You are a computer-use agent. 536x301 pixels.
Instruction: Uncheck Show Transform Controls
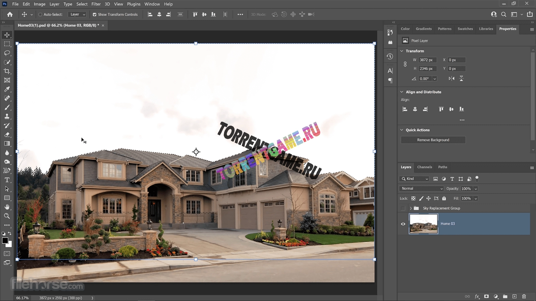(94, 15)
